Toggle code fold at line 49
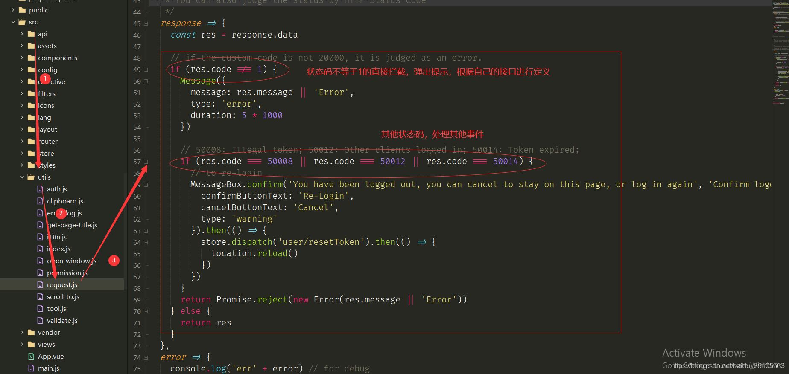Screen dimensions: 789x374 146,70
